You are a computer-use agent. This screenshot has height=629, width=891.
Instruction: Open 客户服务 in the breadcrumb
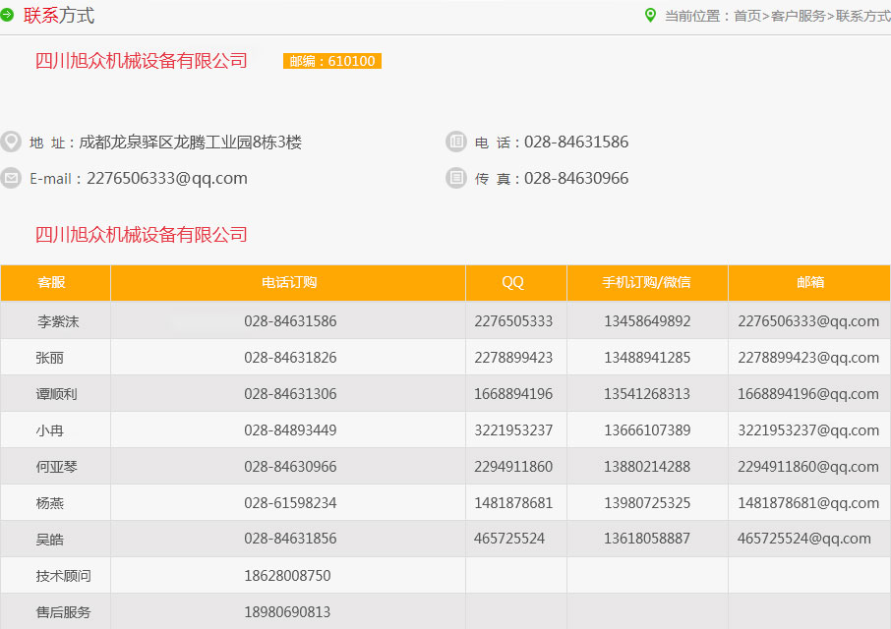798,16
